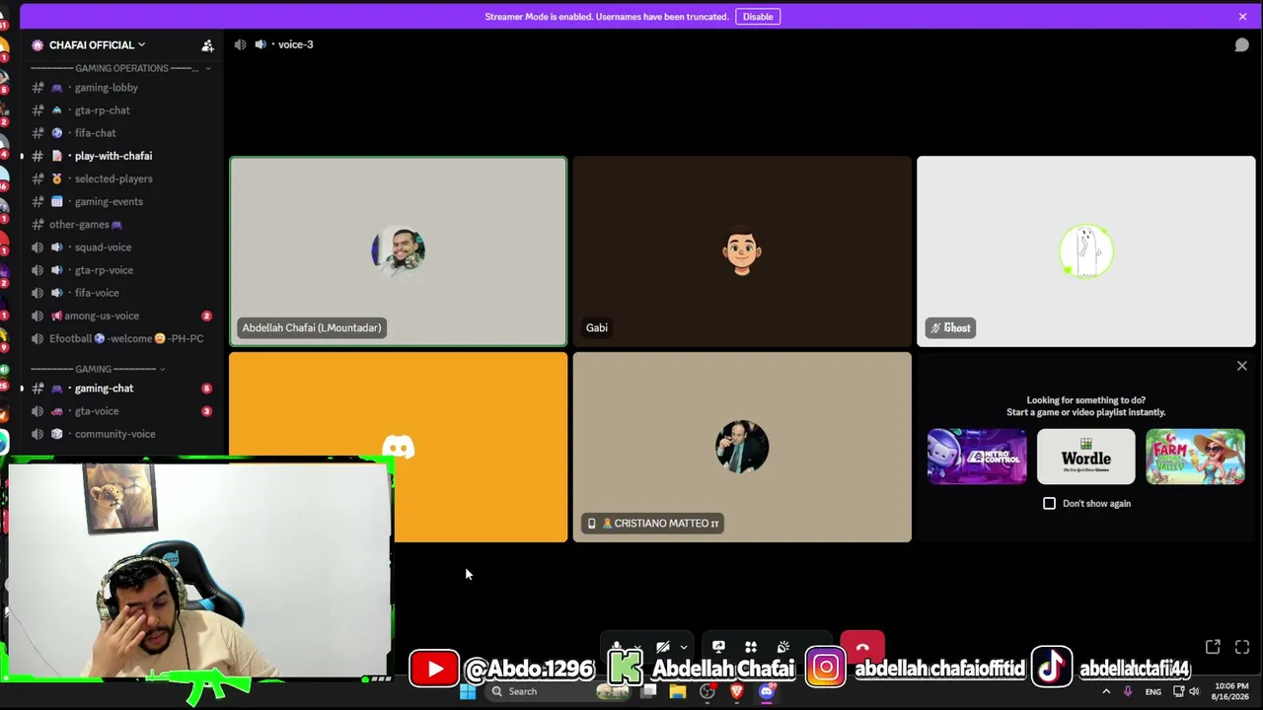Open File Explorer from the taskbar
Screen dimensions: 1263x710
pyautogui.click(x=678, y=691)
